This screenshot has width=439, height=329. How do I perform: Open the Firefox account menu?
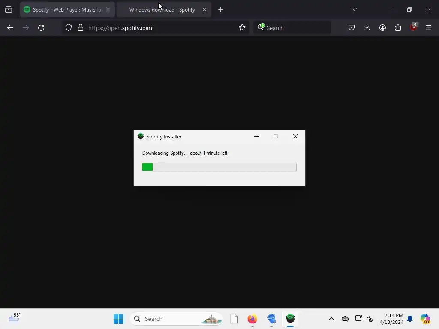[382, 27]
